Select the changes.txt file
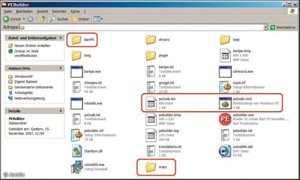The width and height of the screenshot is (300, 180). pyautogui.click(x=89, y=87)
